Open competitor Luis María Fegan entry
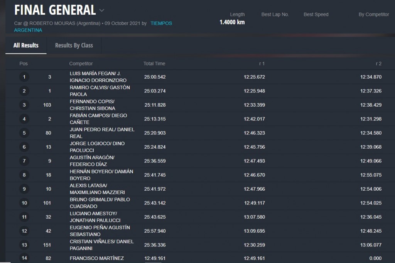Image resolution: width=395 pixels, height=263 pixels. point(98,77)
